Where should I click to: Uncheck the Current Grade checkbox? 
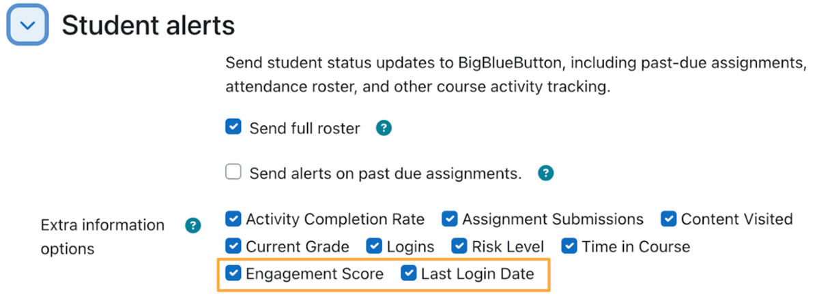pyautogui.click(x=233, y=246)
